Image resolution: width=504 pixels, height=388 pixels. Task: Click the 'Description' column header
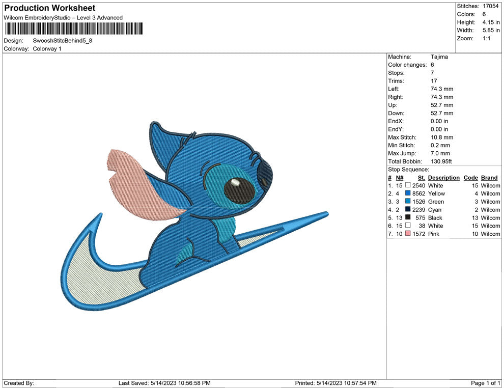(x=444, y=178)
